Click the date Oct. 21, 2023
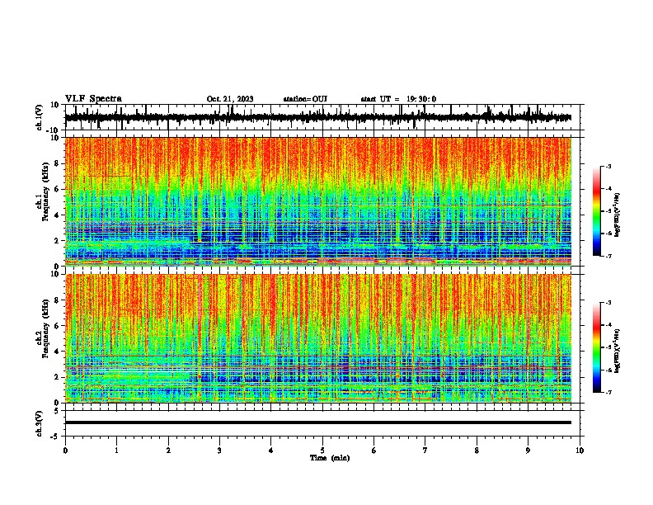Image resolution: width=653 pixels, height=505 pixels. 230,99
